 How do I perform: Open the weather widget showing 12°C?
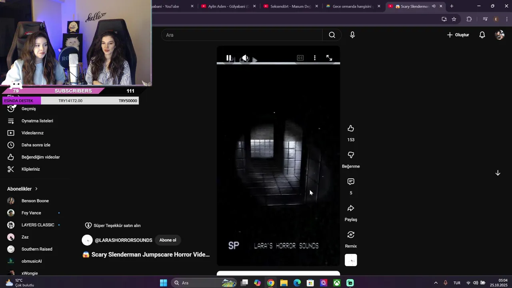click(x=20, y=283)
